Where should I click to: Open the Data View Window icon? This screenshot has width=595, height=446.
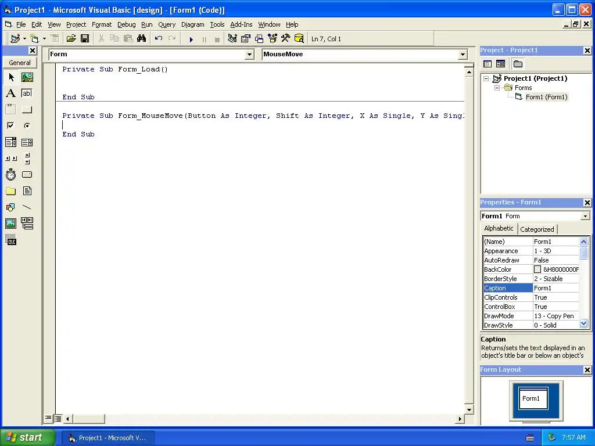[x=299, y=39]
